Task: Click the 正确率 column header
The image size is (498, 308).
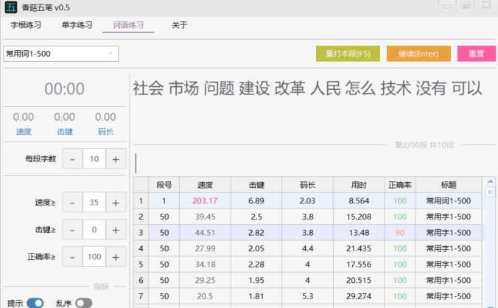Action: (x=400, y=185)
